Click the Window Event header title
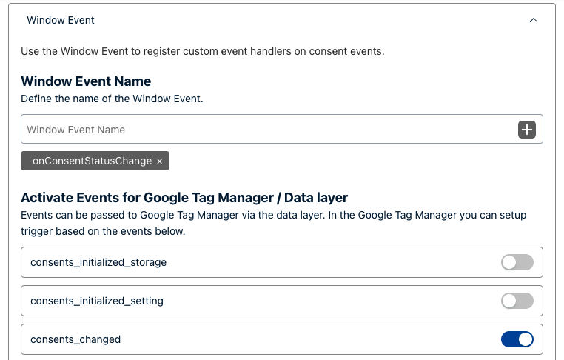564x360 pixels. tap(61, 20)
